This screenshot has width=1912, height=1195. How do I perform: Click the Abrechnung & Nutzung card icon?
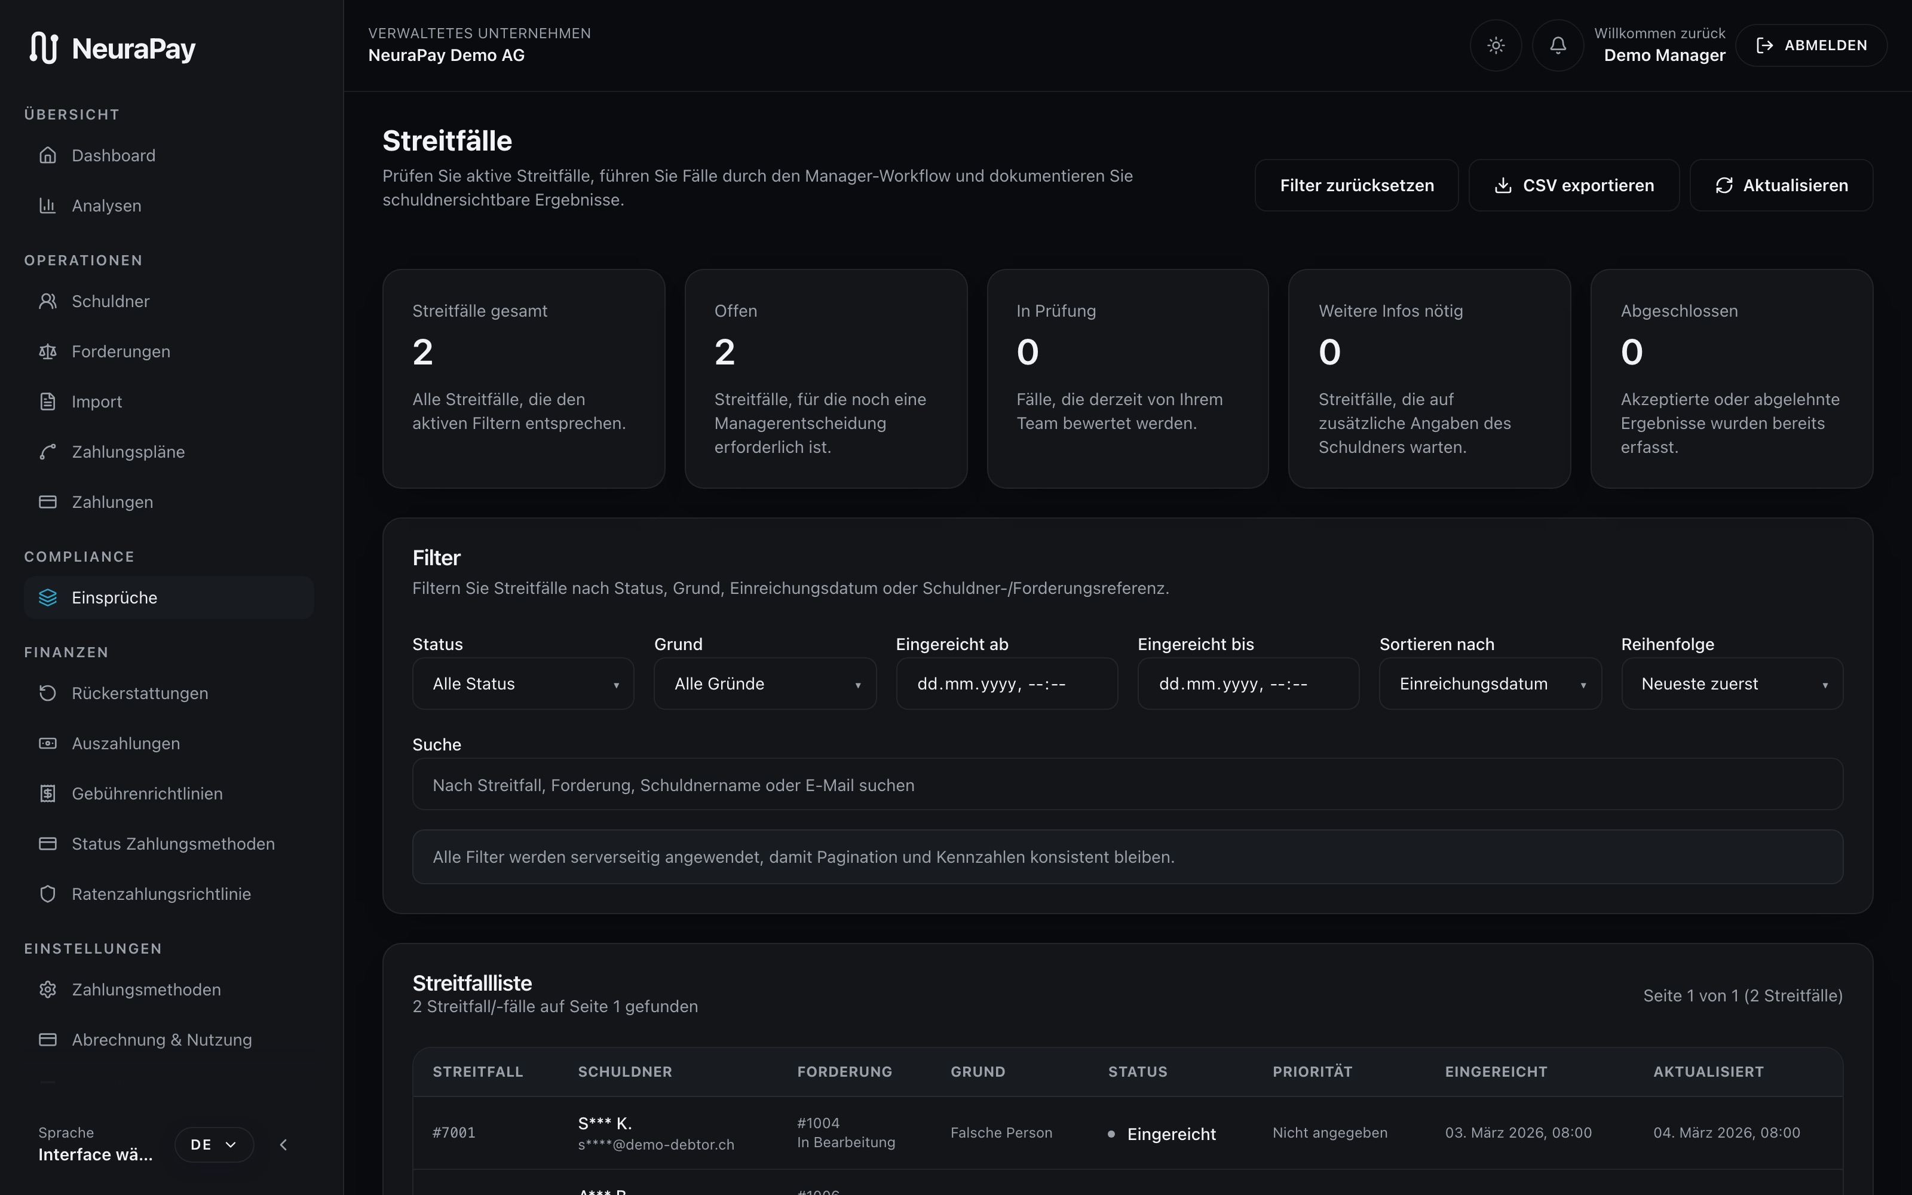click(48, 1040)
